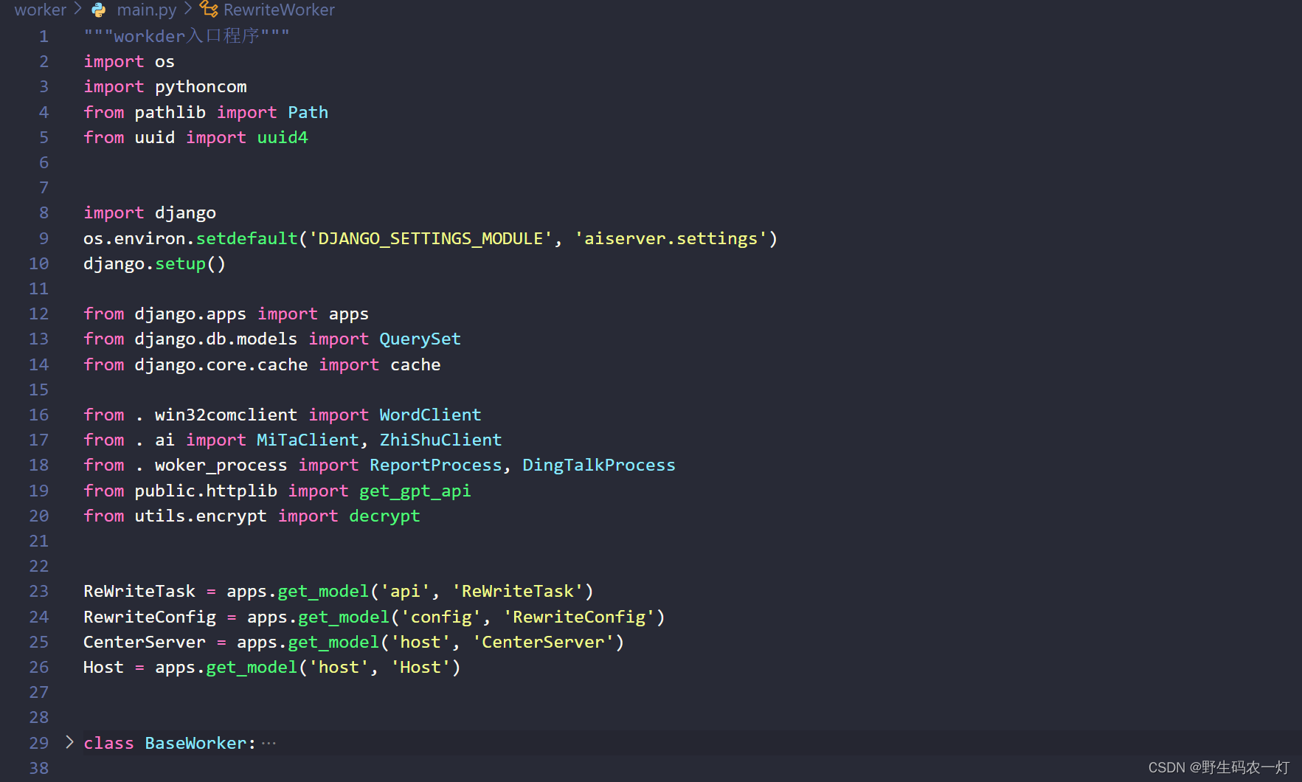Click 'cache' on the django.core.cache import line
1302x782 pixels.
tap(415, 364)
